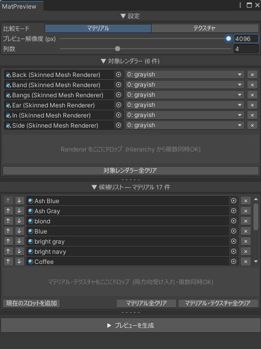Remove the In renderer with its x button
Image resolution: width=261 pixels, height=349 pixels.
point(252,115)
